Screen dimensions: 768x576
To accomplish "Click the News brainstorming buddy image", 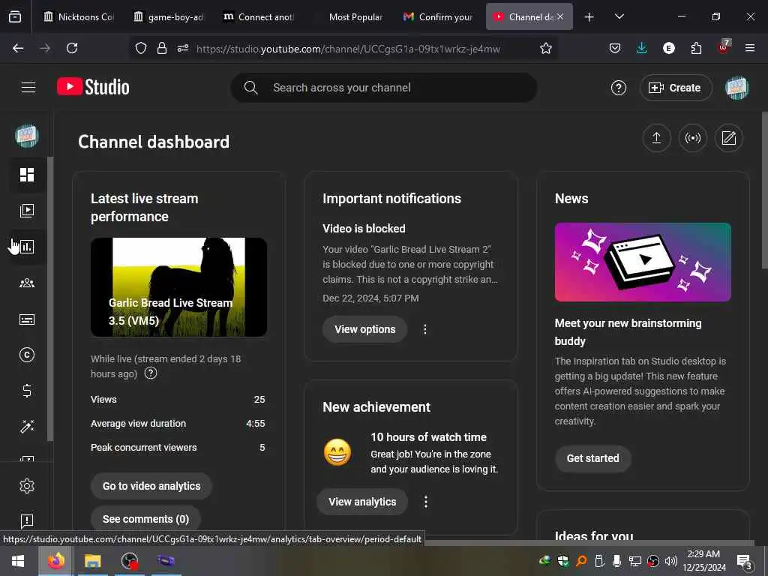I will click(643, 262).
